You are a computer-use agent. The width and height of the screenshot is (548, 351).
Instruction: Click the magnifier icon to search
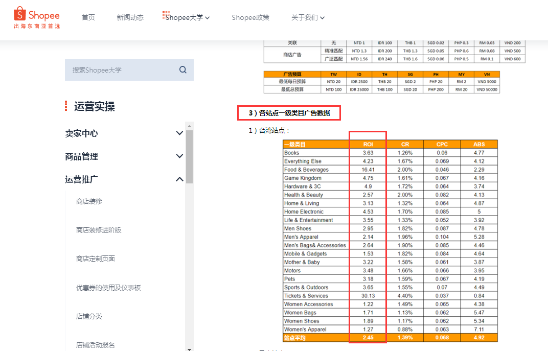(182, 69)
